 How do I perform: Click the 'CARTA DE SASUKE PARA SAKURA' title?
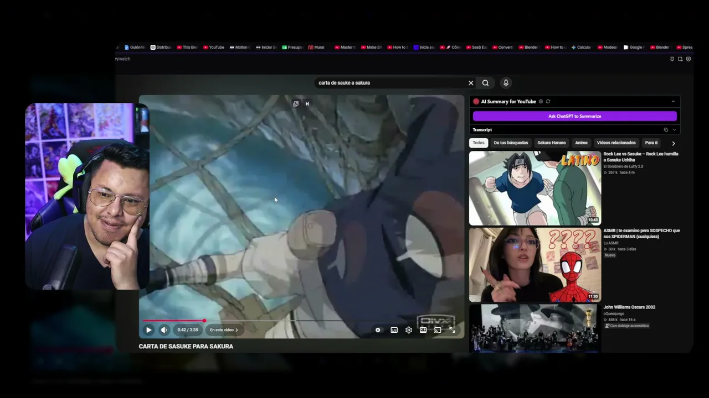pyautogui.click(x=186, y=347)
